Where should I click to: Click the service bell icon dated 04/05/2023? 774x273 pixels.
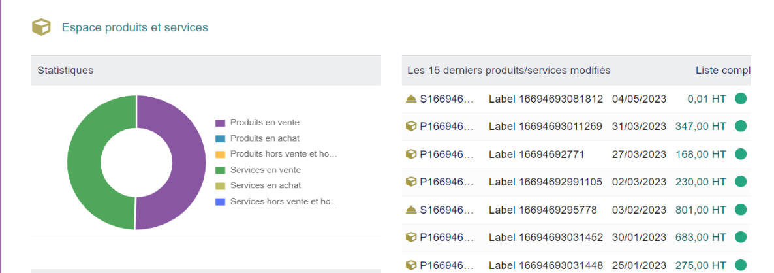(410, 99)
